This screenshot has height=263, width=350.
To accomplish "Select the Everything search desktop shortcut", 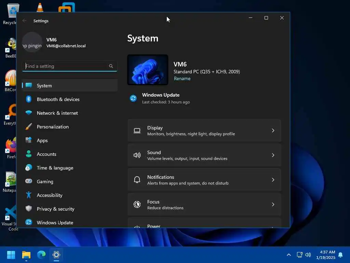I will 10,114.
